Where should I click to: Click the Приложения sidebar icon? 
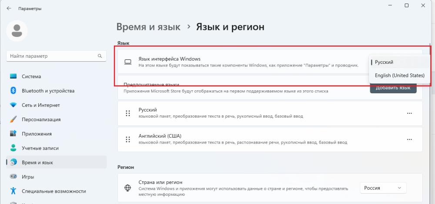click(13, 134)
